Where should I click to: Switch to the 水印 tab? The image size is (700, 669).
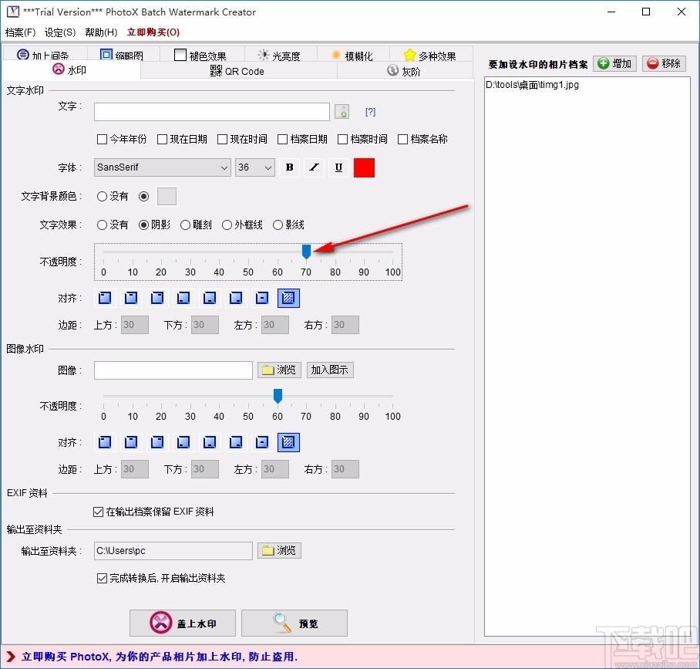click(x=72, y=70)
